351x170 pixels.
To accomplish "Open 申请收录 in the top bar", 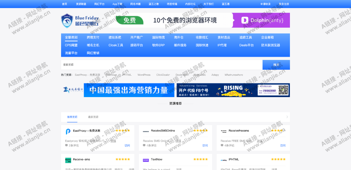I will coord(266,4).
